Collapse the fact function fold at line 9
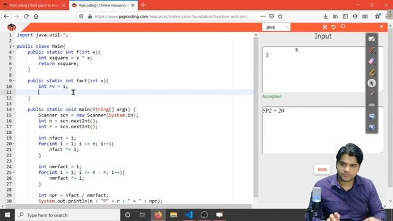The width and height of the screenshot is (393, 221). 14,80
